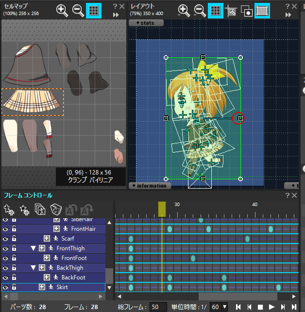Hide the Skirt part

tap(5, 287)
